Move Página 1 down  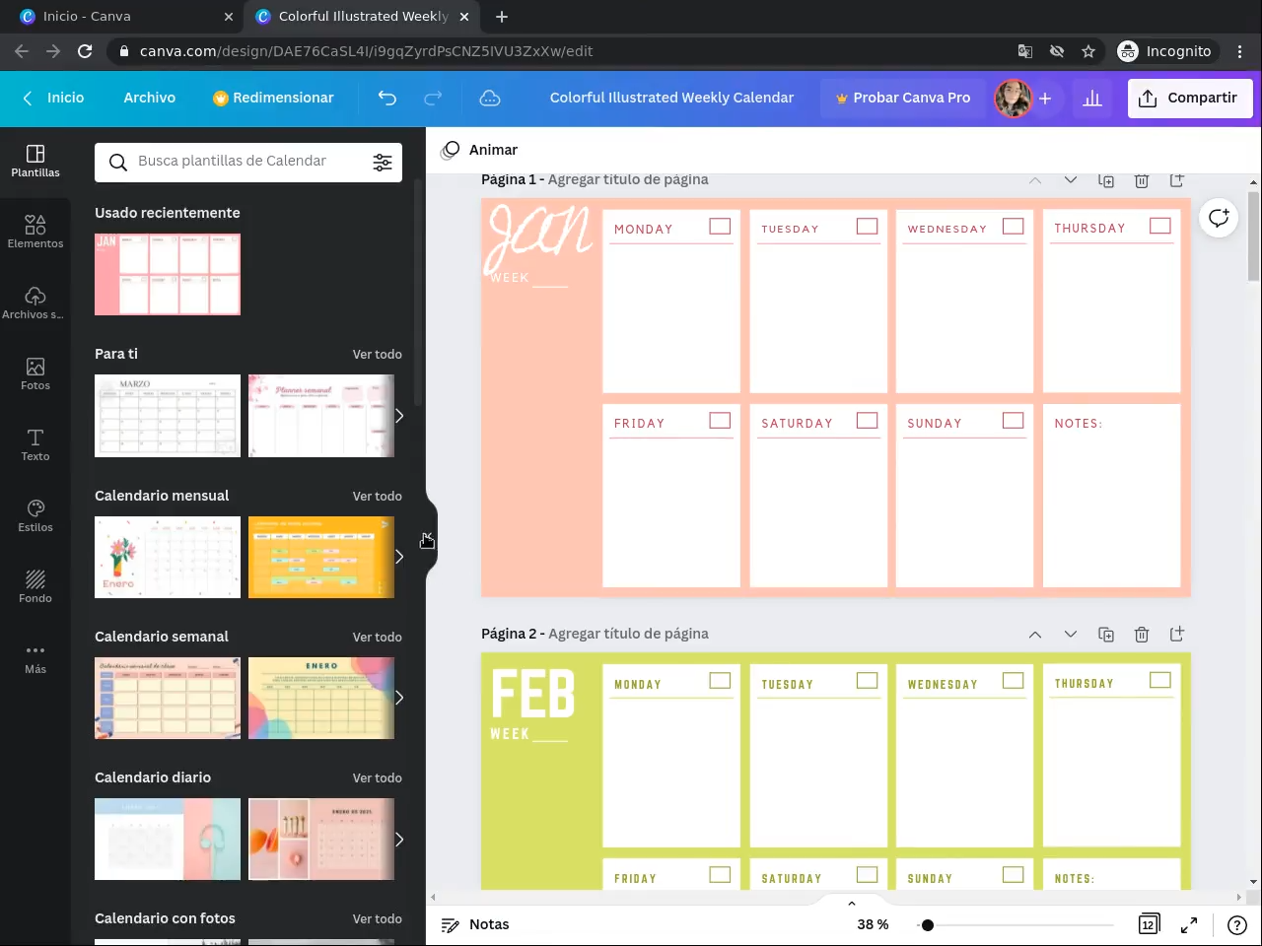pos(1071,180)
